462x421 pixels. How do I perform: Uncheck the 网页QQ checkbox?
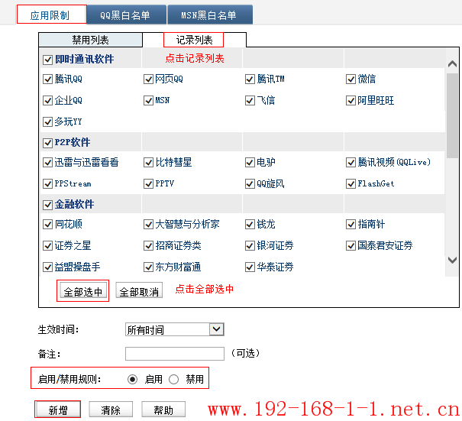(148, 79)
